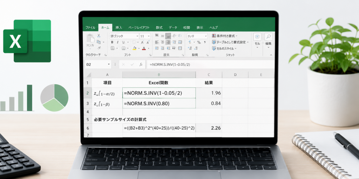Click the large Paste clipboard icon
This screenshot has height=179, width=359.
tap(90, 38)
